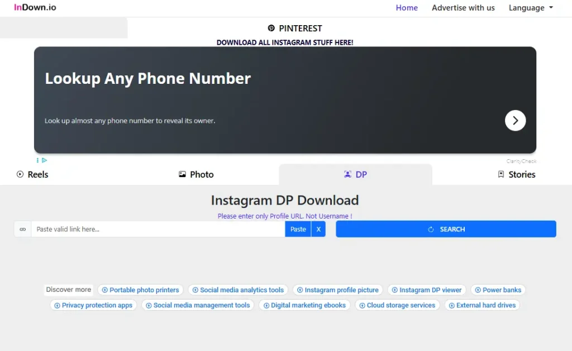Image resolution: width=572 pixels, height=351 pixels.
Task: Expand the Language dropdown
Action: [531, 8]
